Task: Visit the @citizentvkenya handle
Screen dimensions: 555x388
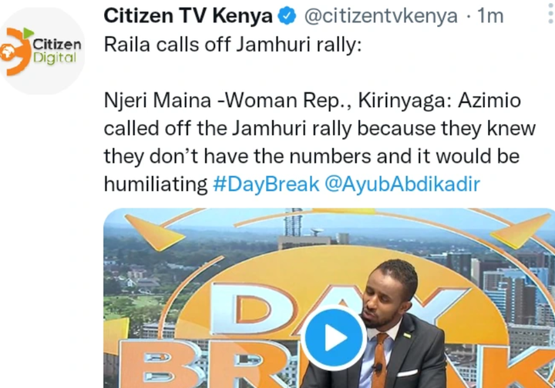Action: [381, 16]
